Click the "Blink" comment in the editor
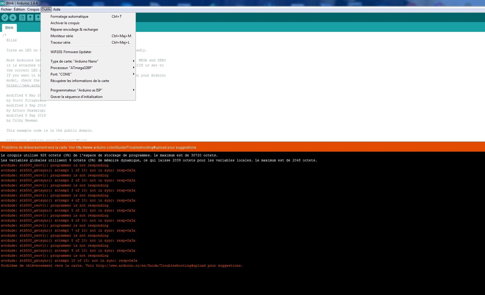The width and height of the screenshot is (485, 295). 12,40
